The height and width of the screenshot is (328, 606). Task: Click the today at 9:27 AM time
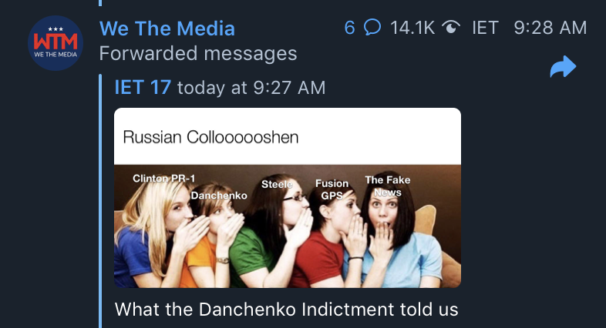click(251, 88)
